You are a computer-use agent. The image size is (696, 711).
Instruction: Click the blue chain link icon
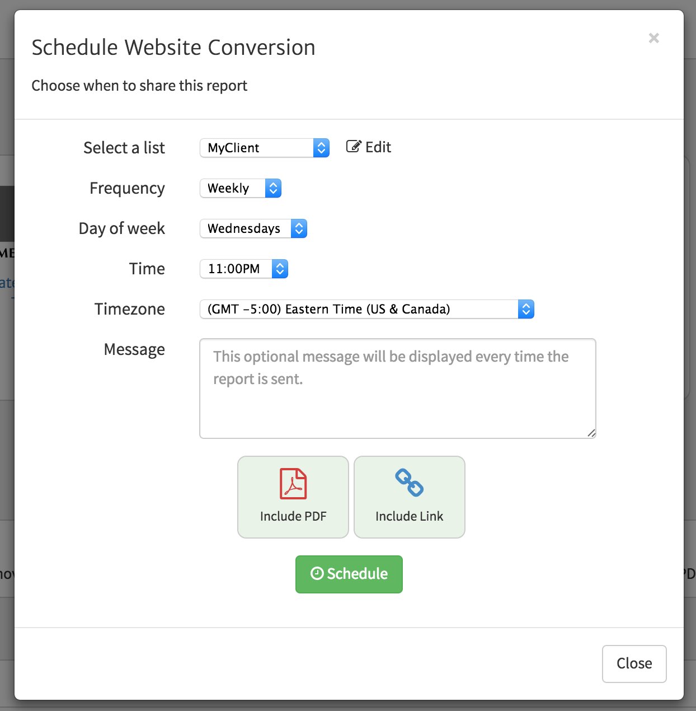409,483
